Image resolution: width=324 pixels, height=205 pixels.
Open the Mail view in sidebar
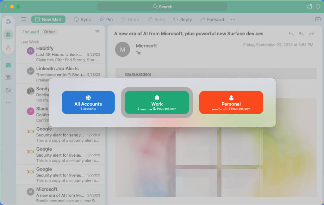click(8, 65)
